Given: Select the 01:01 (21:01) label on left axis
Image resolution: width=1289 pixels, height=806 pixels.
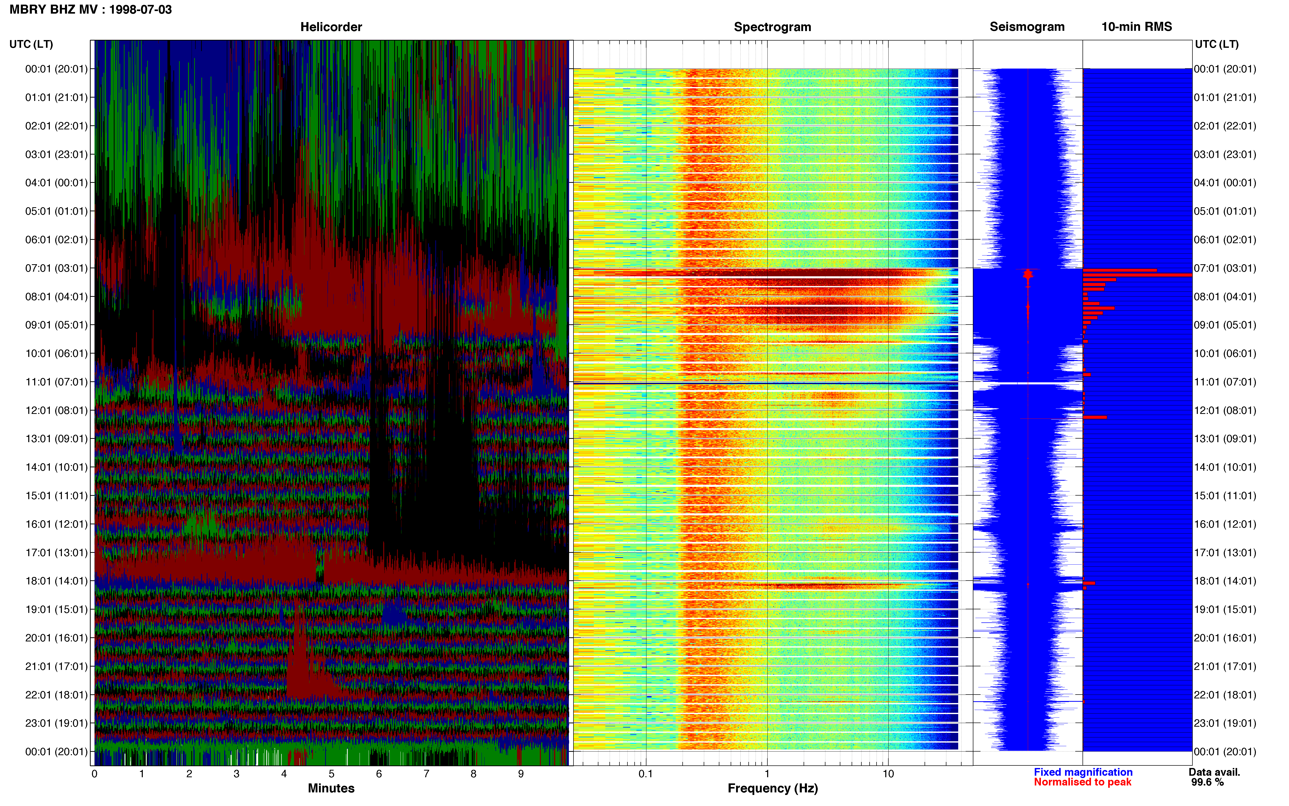Looking at the screenshot, I should tap(57, 98).
